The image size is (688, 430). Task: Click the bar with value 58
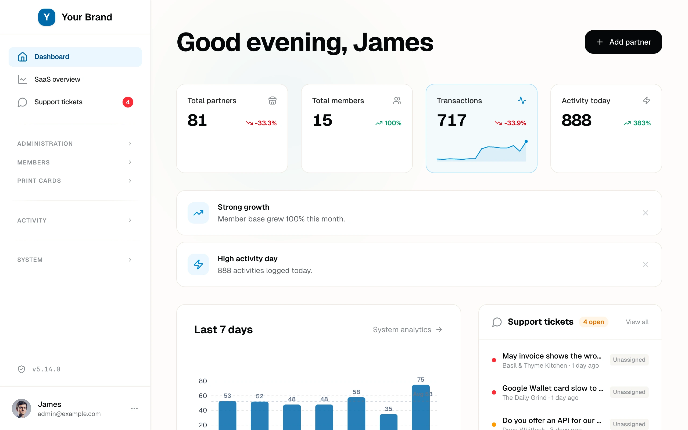[x=356, y=414]
